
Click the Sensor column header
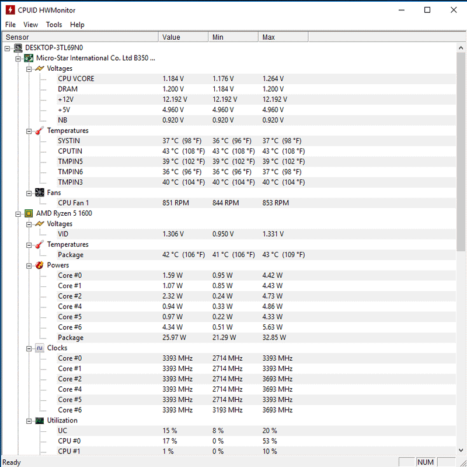click(81, 37)
